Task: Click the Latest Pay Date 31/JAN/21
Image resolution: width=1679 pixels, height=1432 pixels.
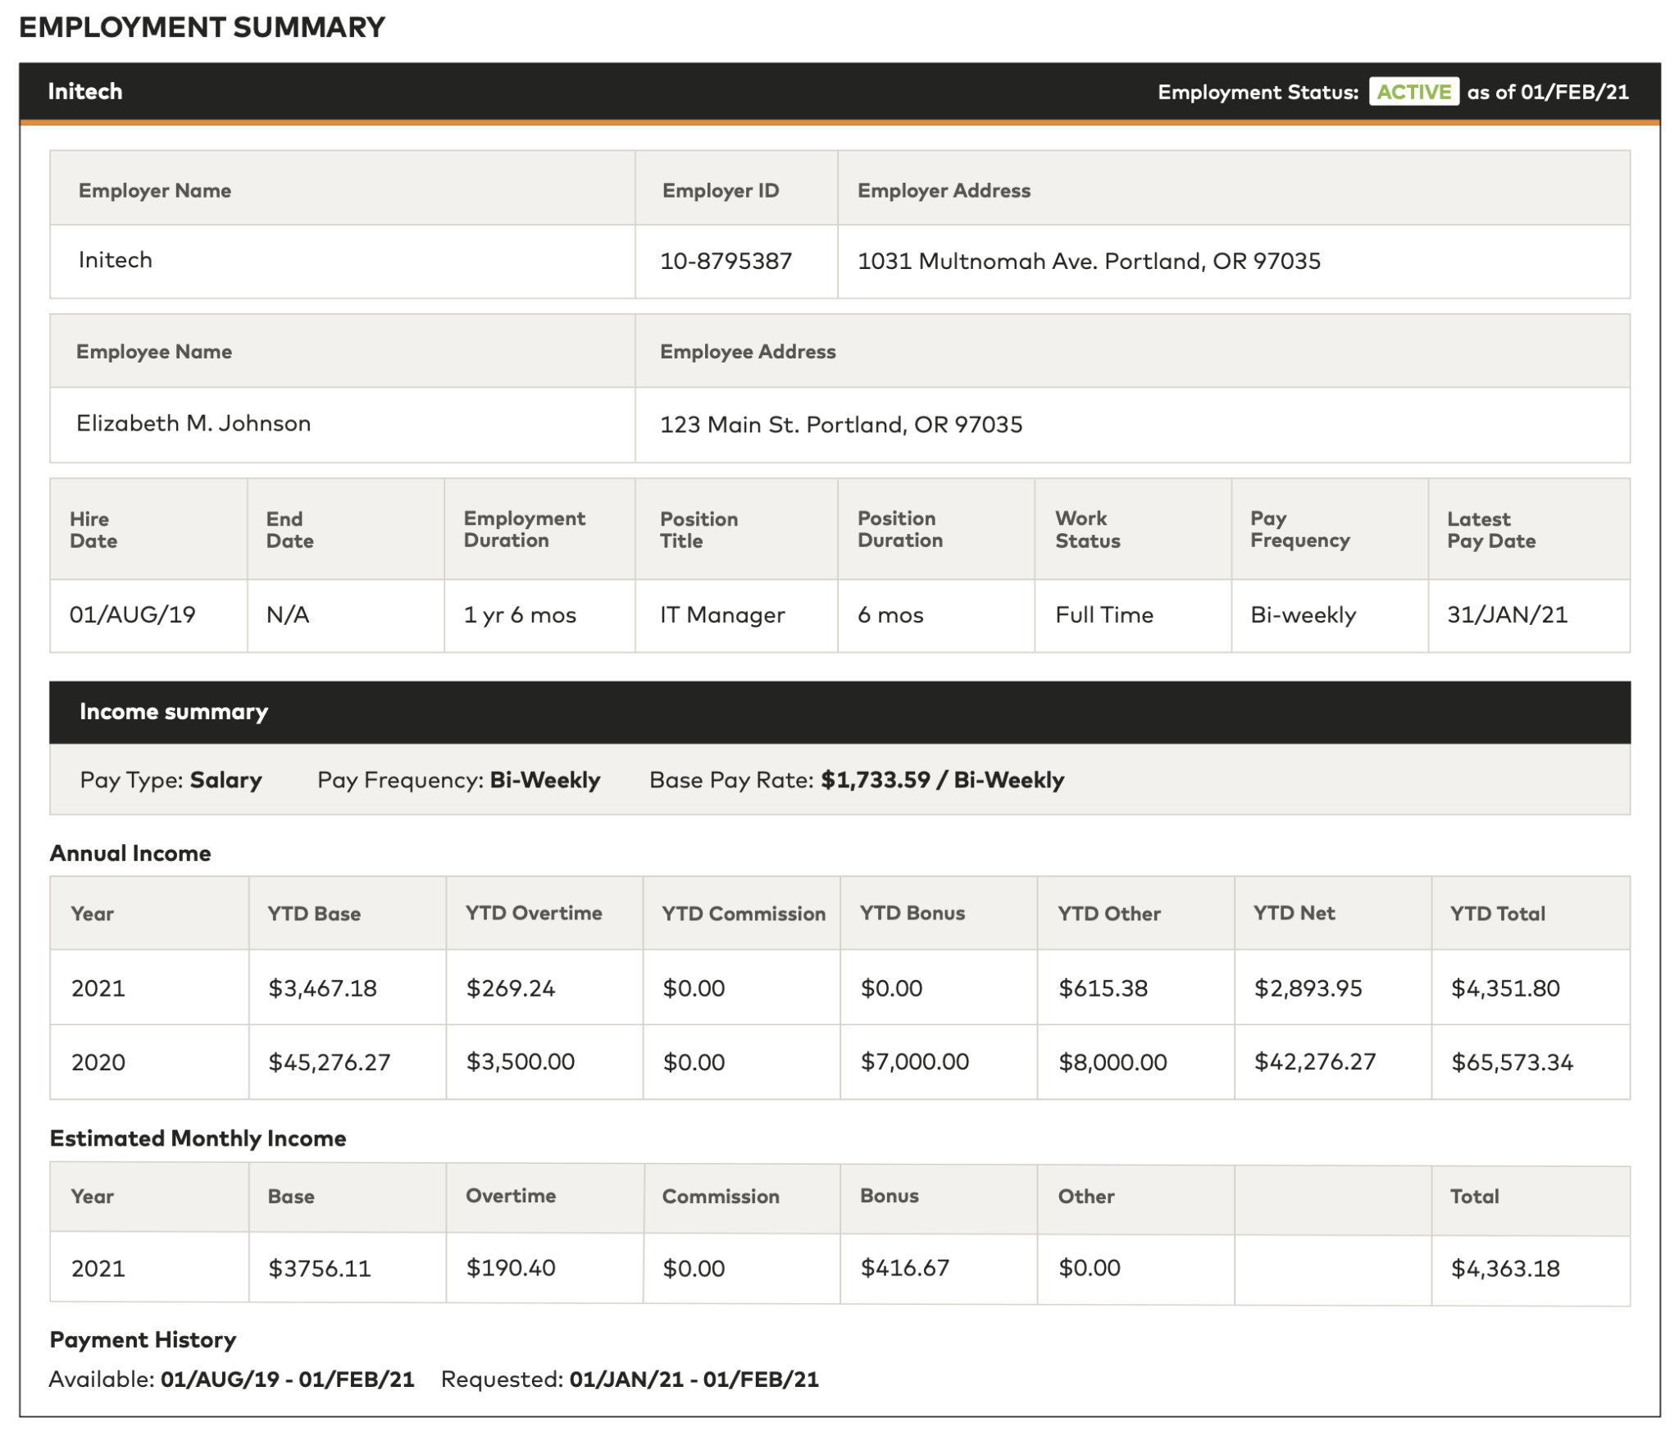Action: tap(1507, 614)
